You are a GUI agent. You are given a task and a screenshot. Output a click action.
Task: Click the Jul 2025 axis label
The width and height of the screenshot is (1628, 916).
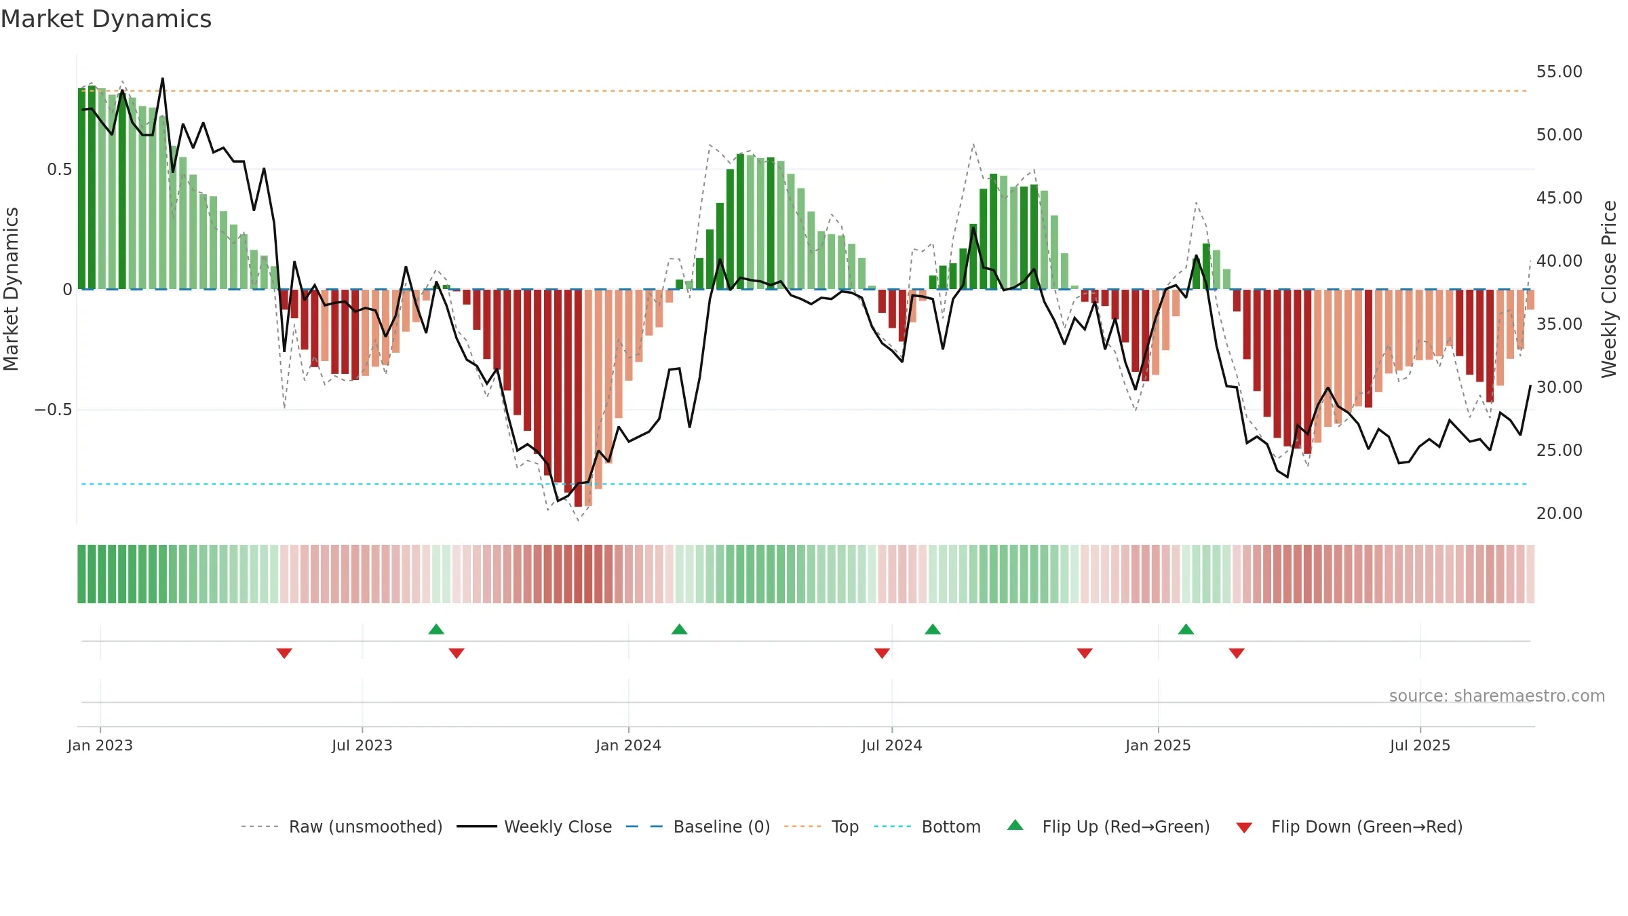pos(1420,745)
